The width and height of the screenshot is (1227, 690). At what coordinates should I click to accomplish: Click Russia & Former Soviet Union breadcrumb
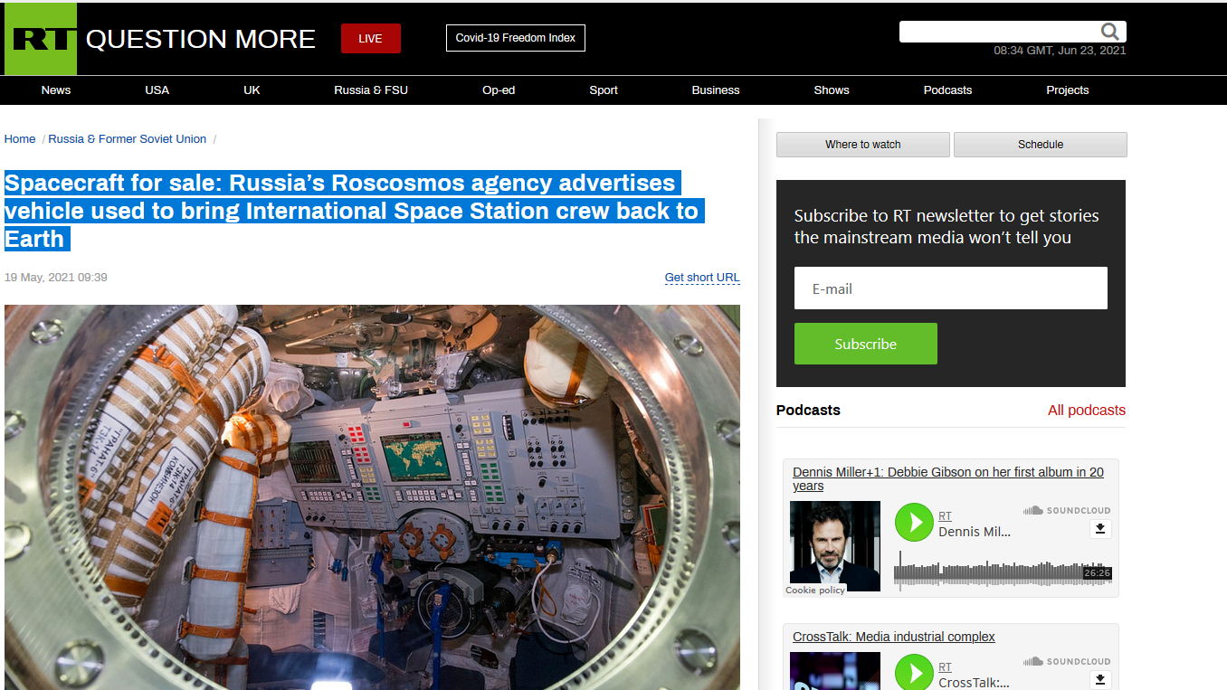128,139
